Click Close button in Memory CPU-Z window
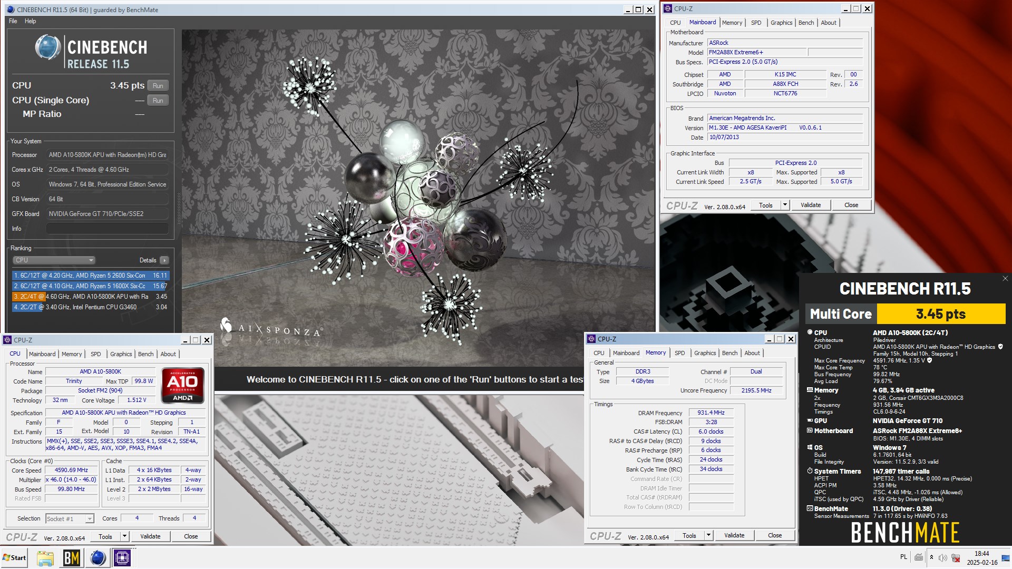Image resolution: width=1012 pixels, height=569 pixels. click(x=775, y=535)
